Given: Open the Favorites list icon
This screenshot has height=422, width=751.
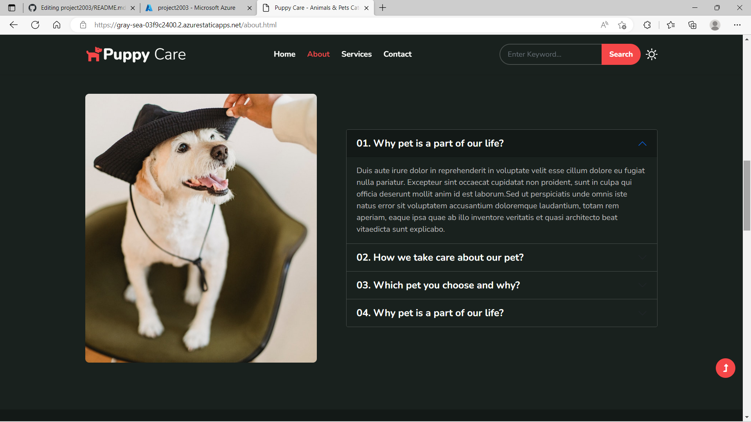Looking at the screenshot, I should pos(671,25).
